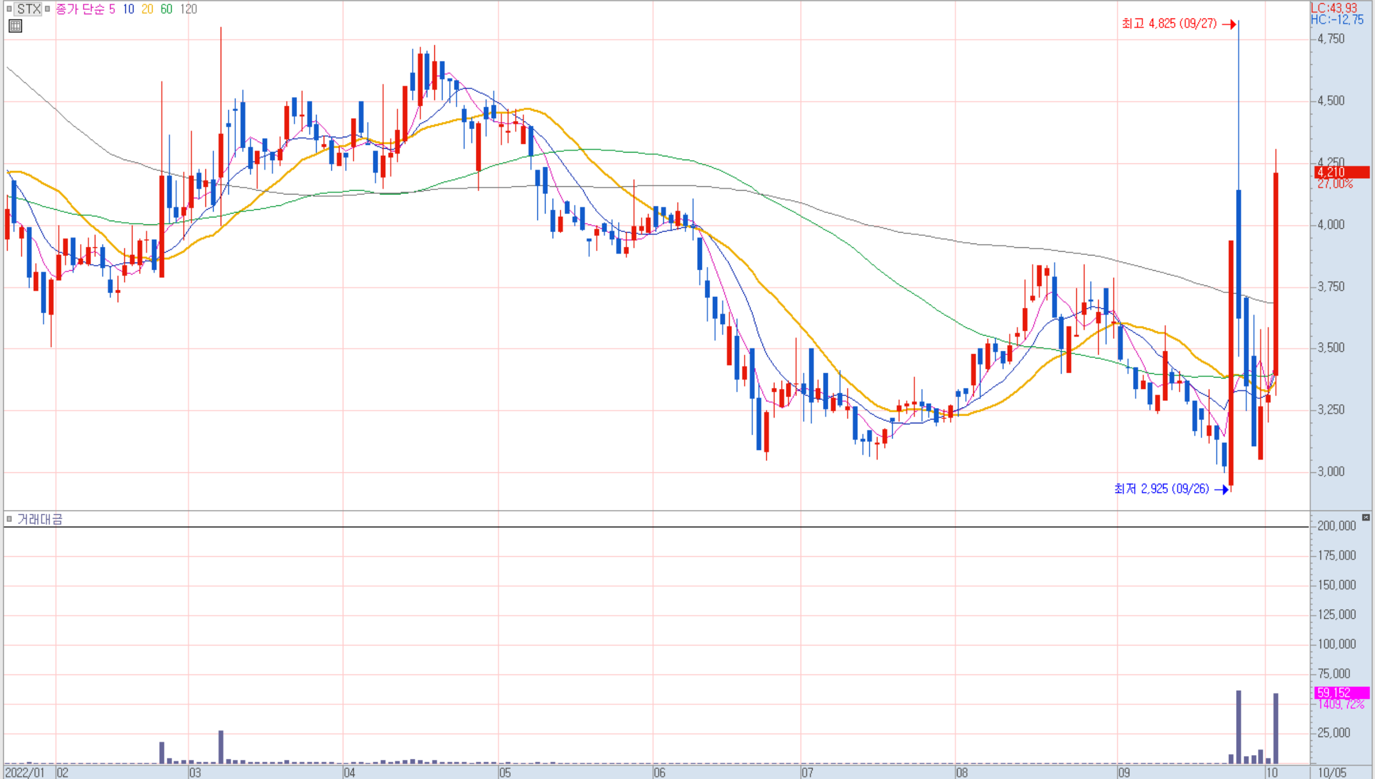Click the 2022/01 date axis label

click(x=25, y=772)
